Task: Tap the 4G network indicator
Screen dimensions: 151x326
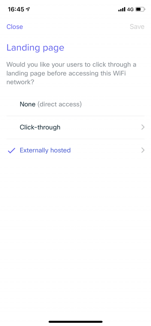Action: click(x=130, y=9)
